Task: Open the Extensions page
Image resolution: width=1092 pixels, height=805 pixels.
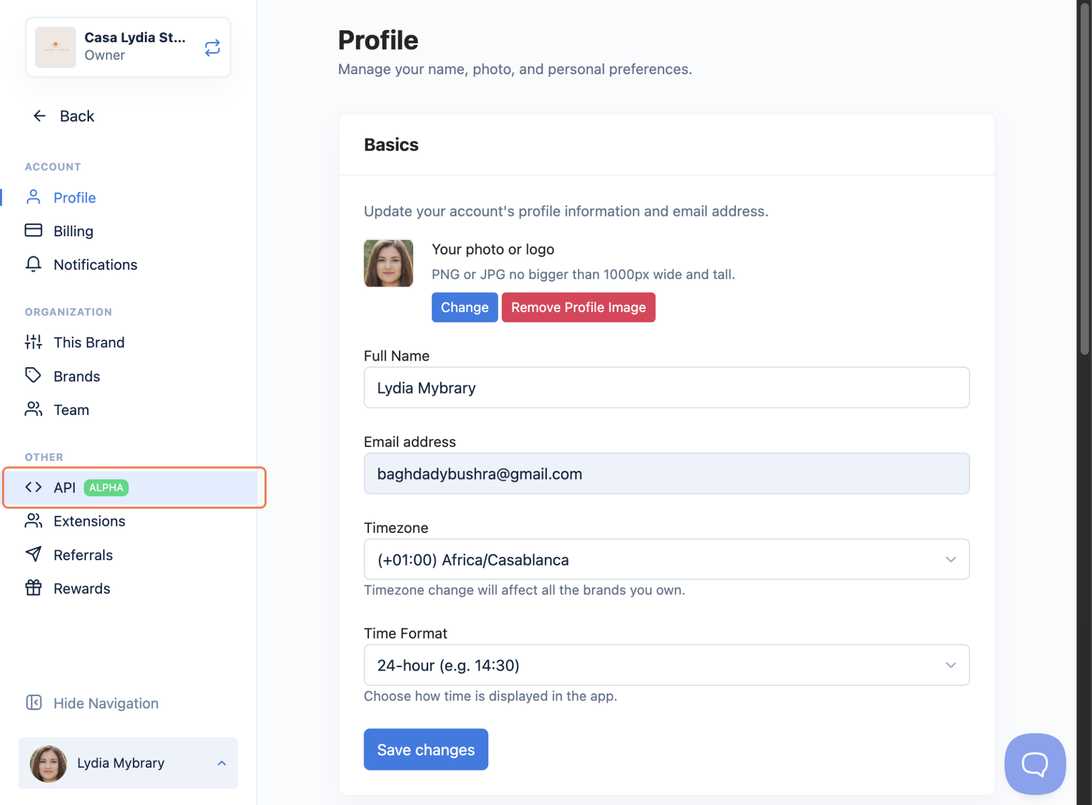Action: pos(89,521)
